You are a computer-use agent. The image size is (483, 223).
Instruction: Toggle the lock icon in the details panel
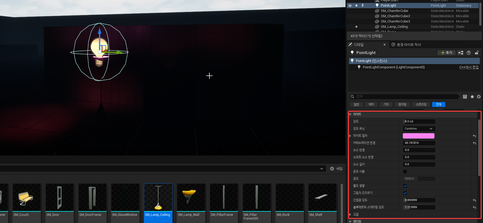click(477, 53)
